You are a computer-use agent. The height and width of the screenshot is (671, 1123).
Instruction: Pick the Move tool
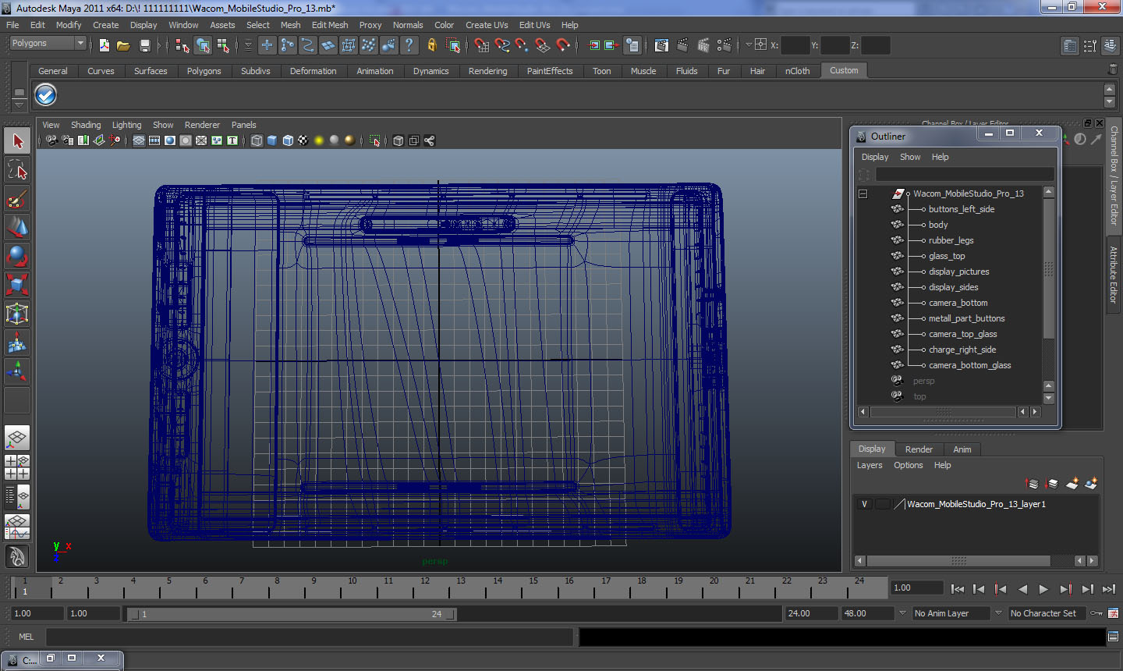pos(17,227)
